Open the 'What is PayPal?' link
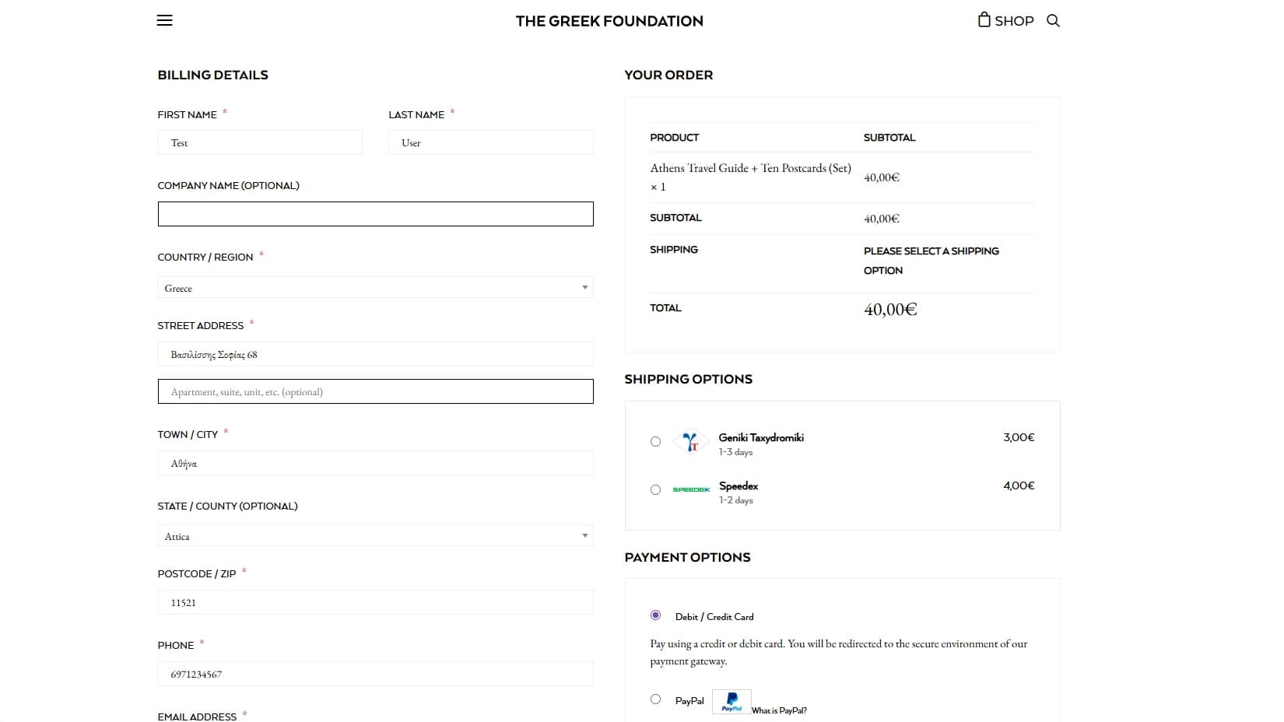Screen dimensions: 1284x722 point(779,710)
